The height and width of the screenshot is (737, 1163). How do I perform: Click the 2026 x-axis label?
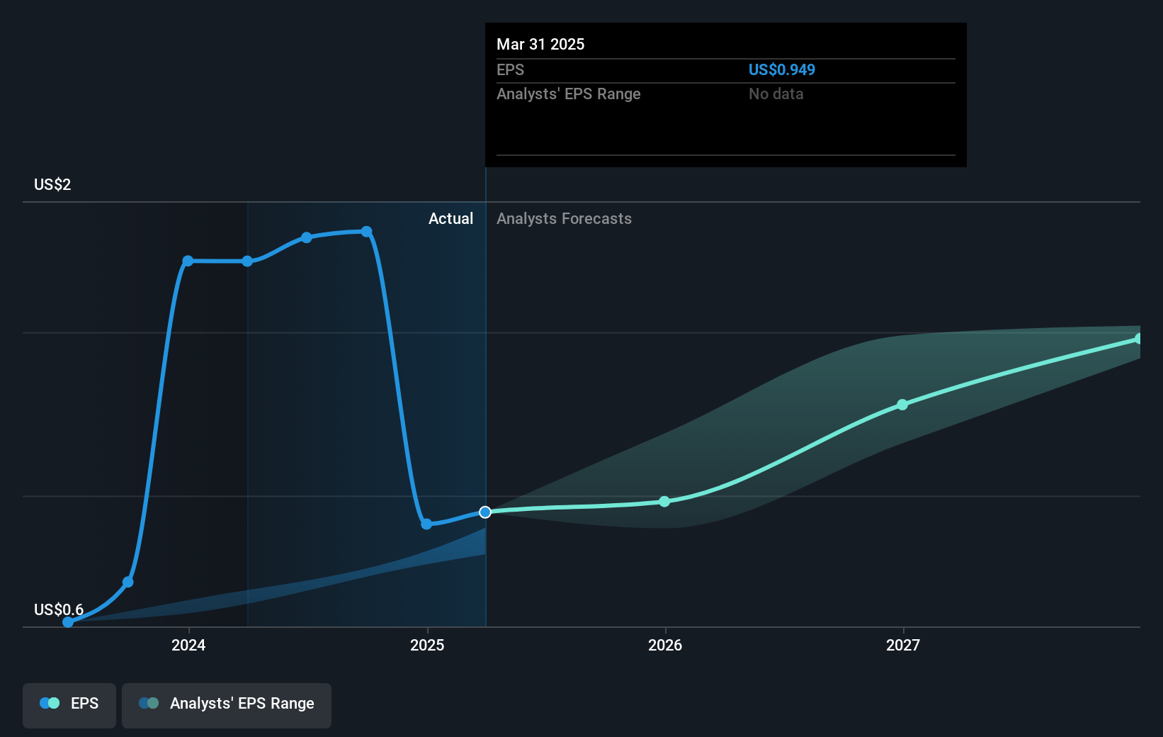coord(665,645)
